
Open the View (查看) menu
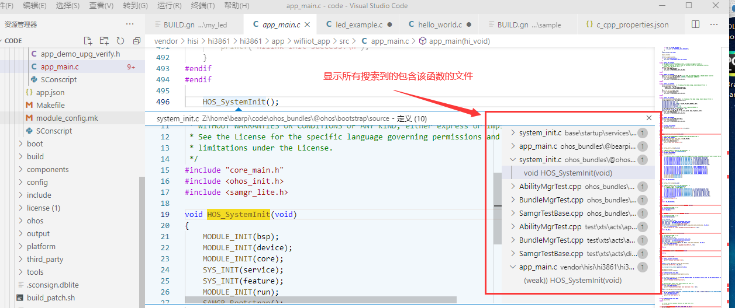(101, 5)
